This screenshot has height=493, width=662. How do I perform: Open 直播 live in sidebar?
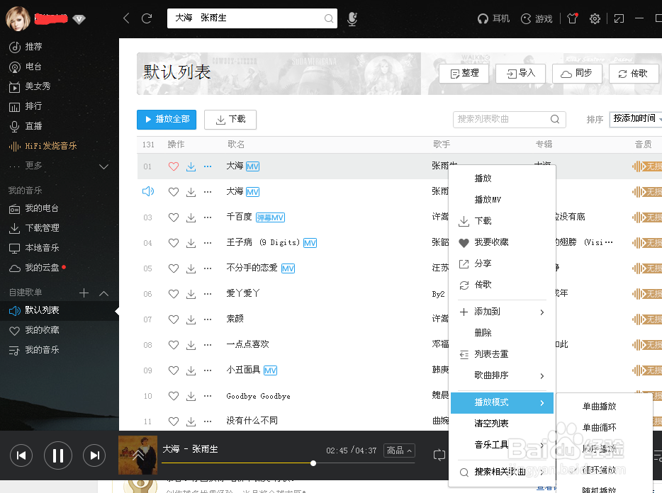coord(26,126)
